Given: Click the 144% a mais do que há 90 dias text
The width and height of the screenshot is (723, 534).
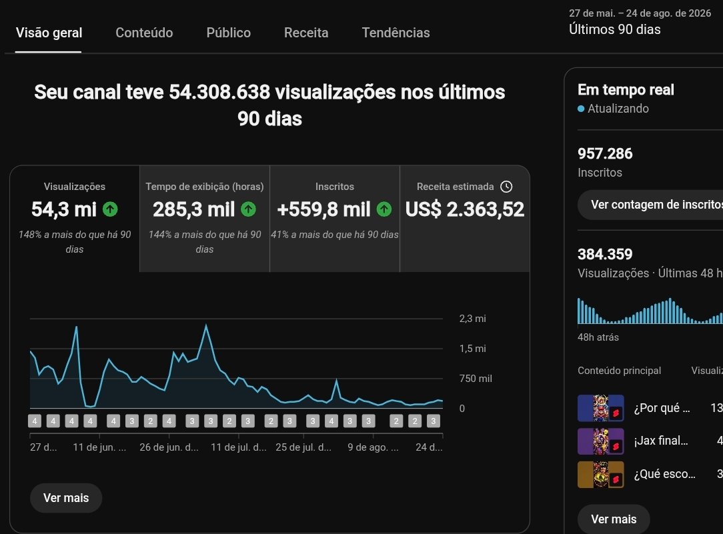Looking at the screenshot, I should tap(205, 242).
